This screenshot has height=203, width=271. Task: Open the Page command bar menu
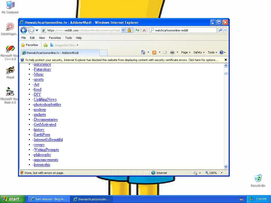click(x=186, y=52)
